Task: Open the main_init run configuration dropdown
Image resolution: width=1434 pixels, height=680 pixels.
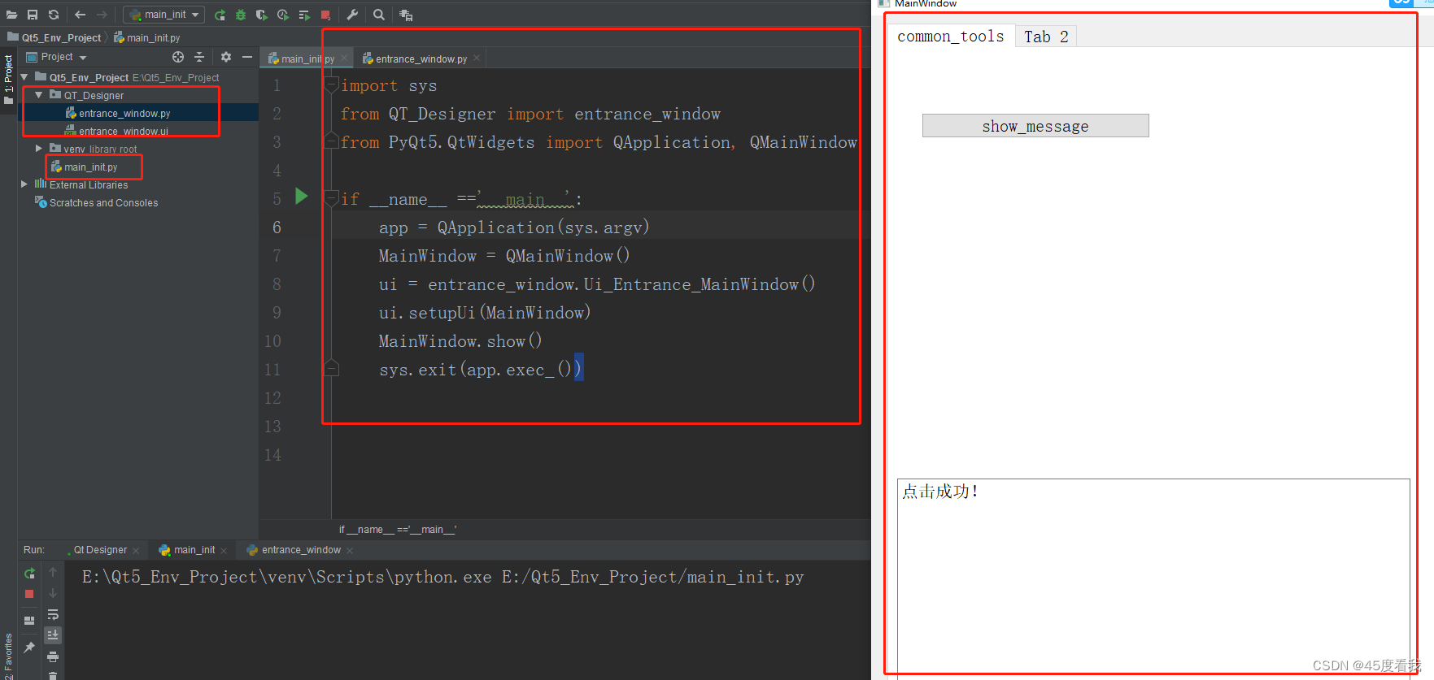Action: [165, 15]
